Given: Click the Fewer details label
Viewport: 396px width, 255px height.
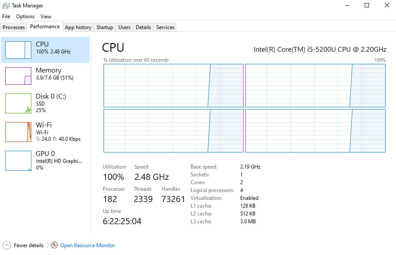Looking at the screenshot, I should coord(29,245).
